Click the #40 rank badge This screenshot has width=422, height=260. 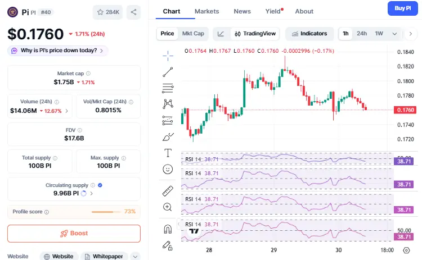tap(46, 12)
